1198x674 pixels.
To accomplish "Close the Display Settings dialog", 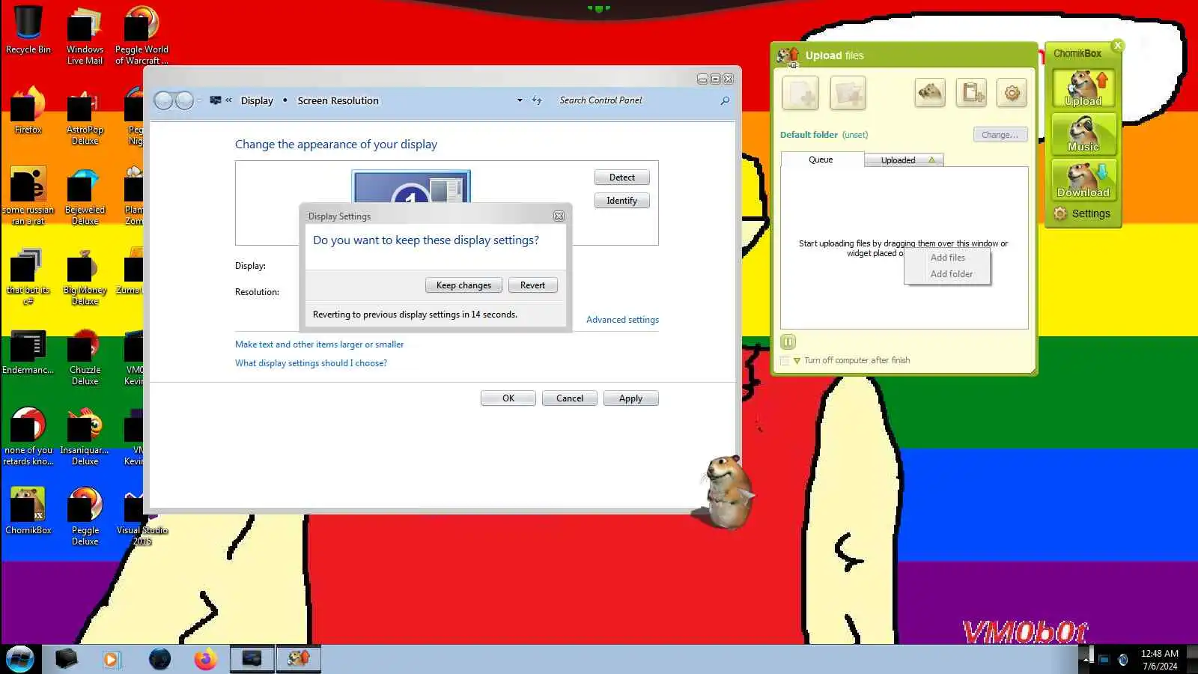I will pos(559,216).
